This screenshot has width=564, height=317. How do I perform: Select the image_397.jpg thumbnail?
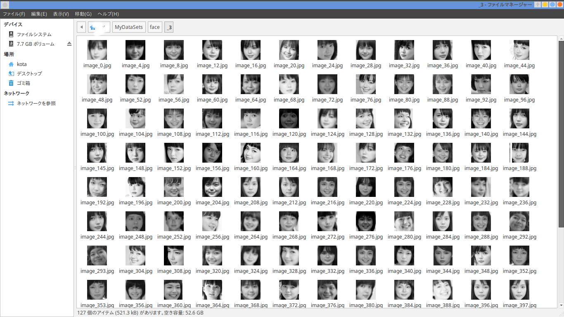519,290
